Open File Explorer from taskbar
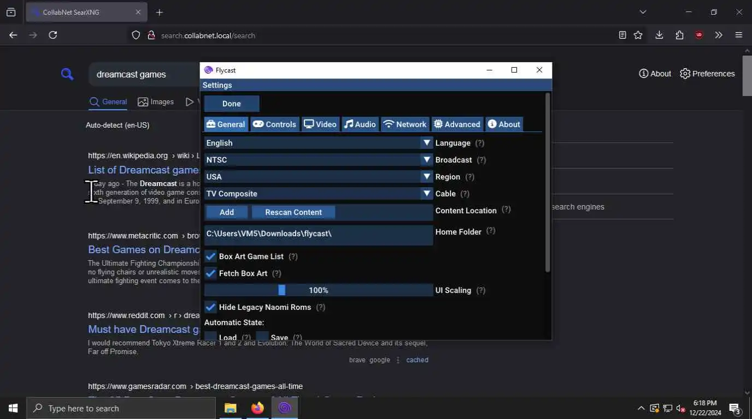 (x=231, y=408)
